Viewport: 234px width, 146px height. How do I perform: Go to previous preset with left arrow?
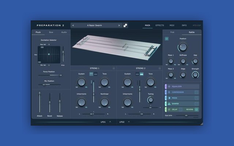(73, 26)
